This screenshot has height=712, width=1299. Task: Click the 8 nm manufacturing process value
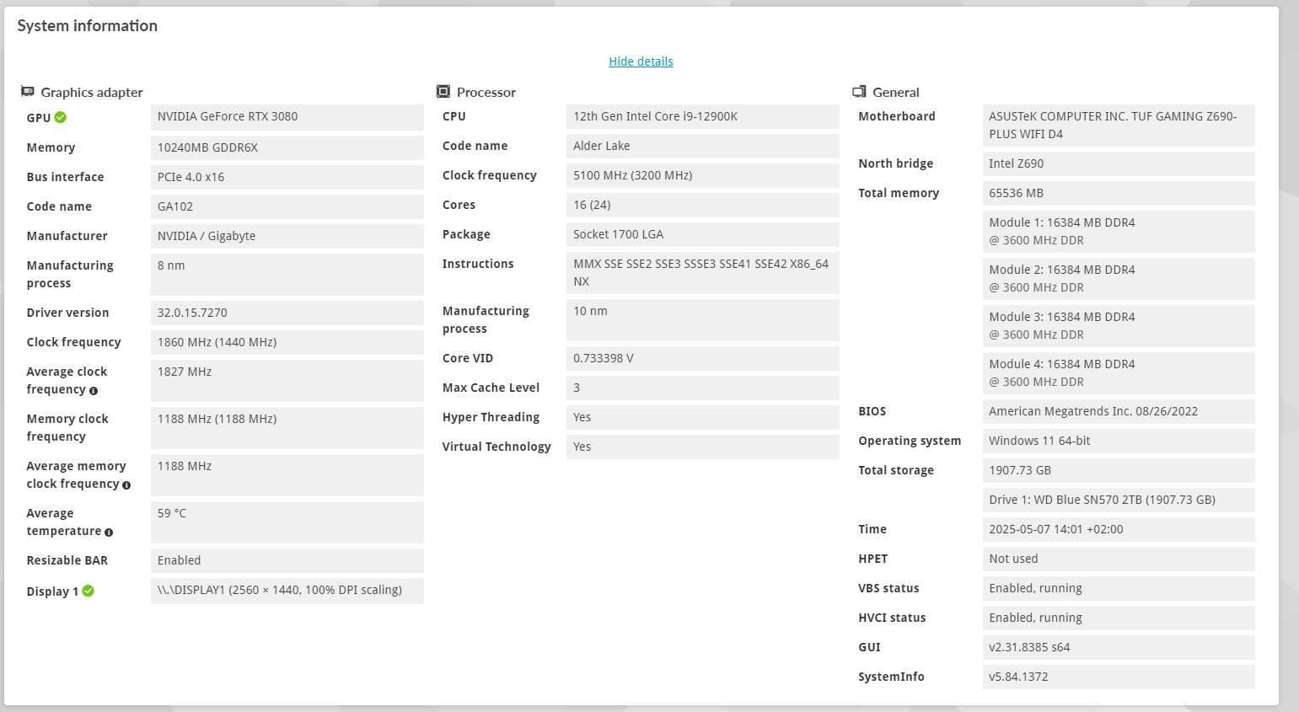[x=287, y=274]
